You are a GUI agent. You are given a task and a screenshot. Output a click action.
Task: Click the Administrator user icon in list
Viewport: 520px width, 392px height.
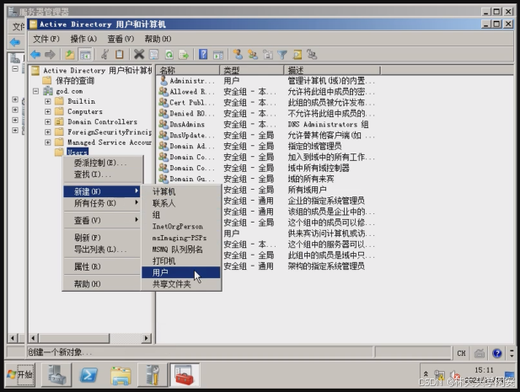click(x=164, y=81)
